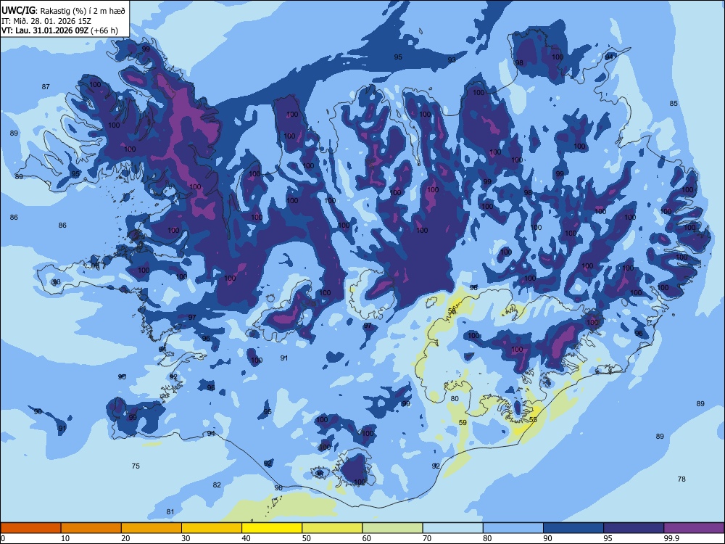Viewport: 725px width, 544px height.
Task: Click legend tick label '30'
Action: tap(186, 538)
